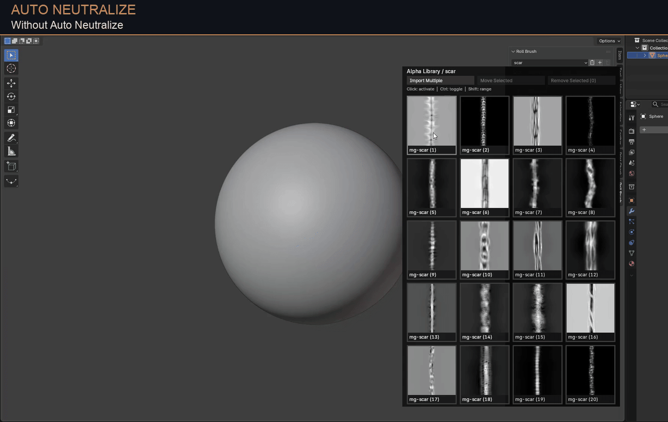Image resolution: width=668 pixels, height=422 pixels.
Task: Open the Render properties tab icon
Action: point(631,131)
